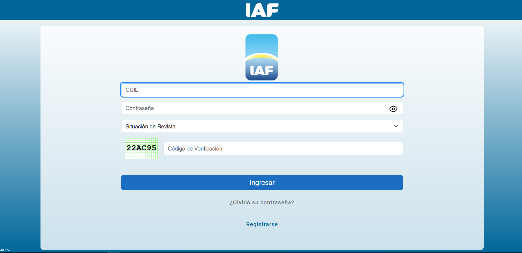This screenshot has height=253, width=522.
Task: Click the Contraseña placeholder text
Action: pos(140,108)
